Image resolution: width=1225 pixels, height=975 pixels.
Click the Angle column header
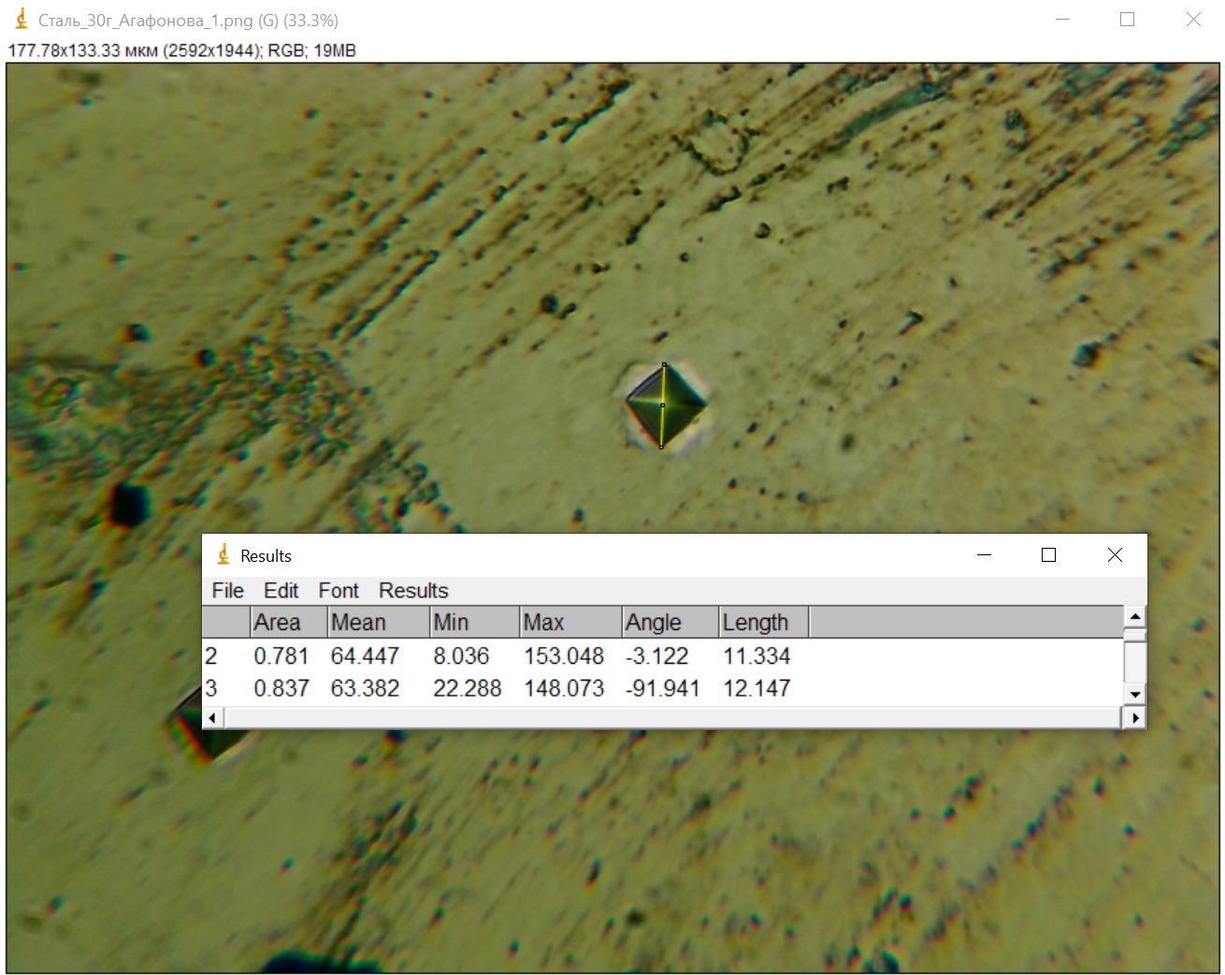[670, 623]
